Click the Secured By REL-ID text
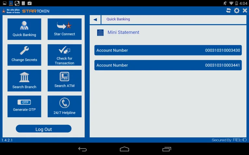This screenshot has width=249, height=155. (x=229, y=140)
